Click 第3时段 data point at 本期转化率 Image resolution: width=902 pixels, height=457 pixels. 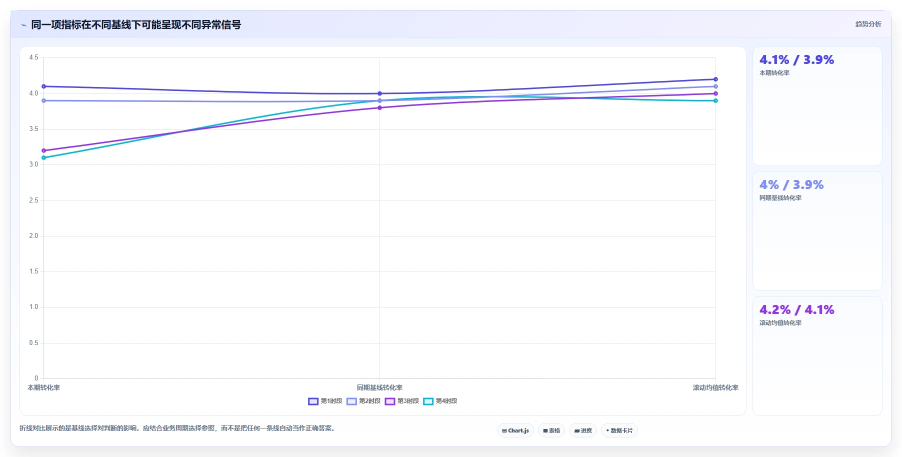pos(43,150)
